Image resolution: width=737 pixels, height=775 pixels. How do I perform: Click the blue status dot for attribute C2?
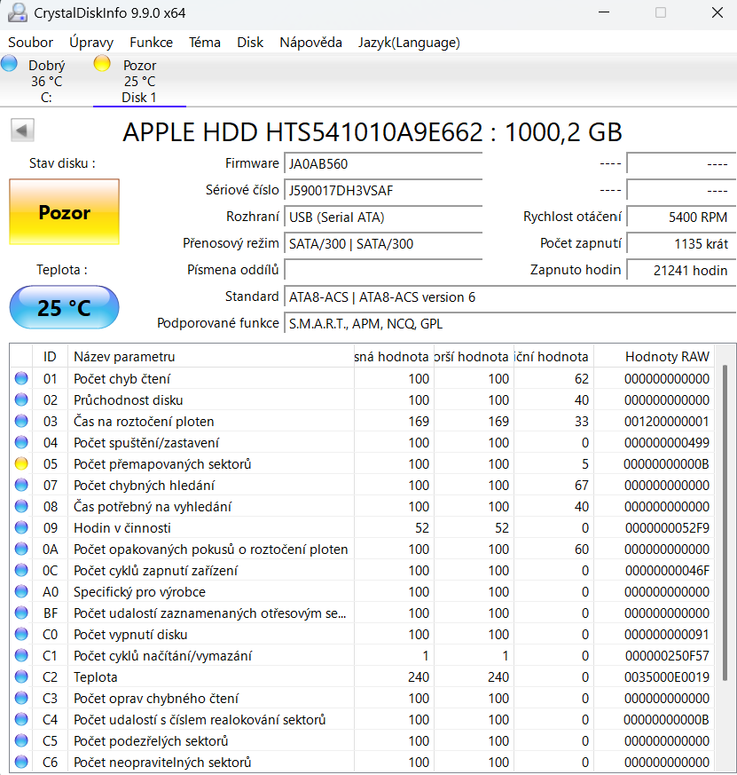tap(21, 676)
